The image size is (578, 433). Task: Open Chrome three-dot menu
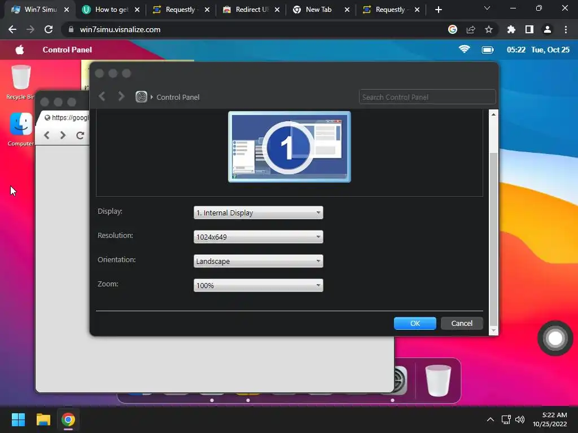click(566, 29)
